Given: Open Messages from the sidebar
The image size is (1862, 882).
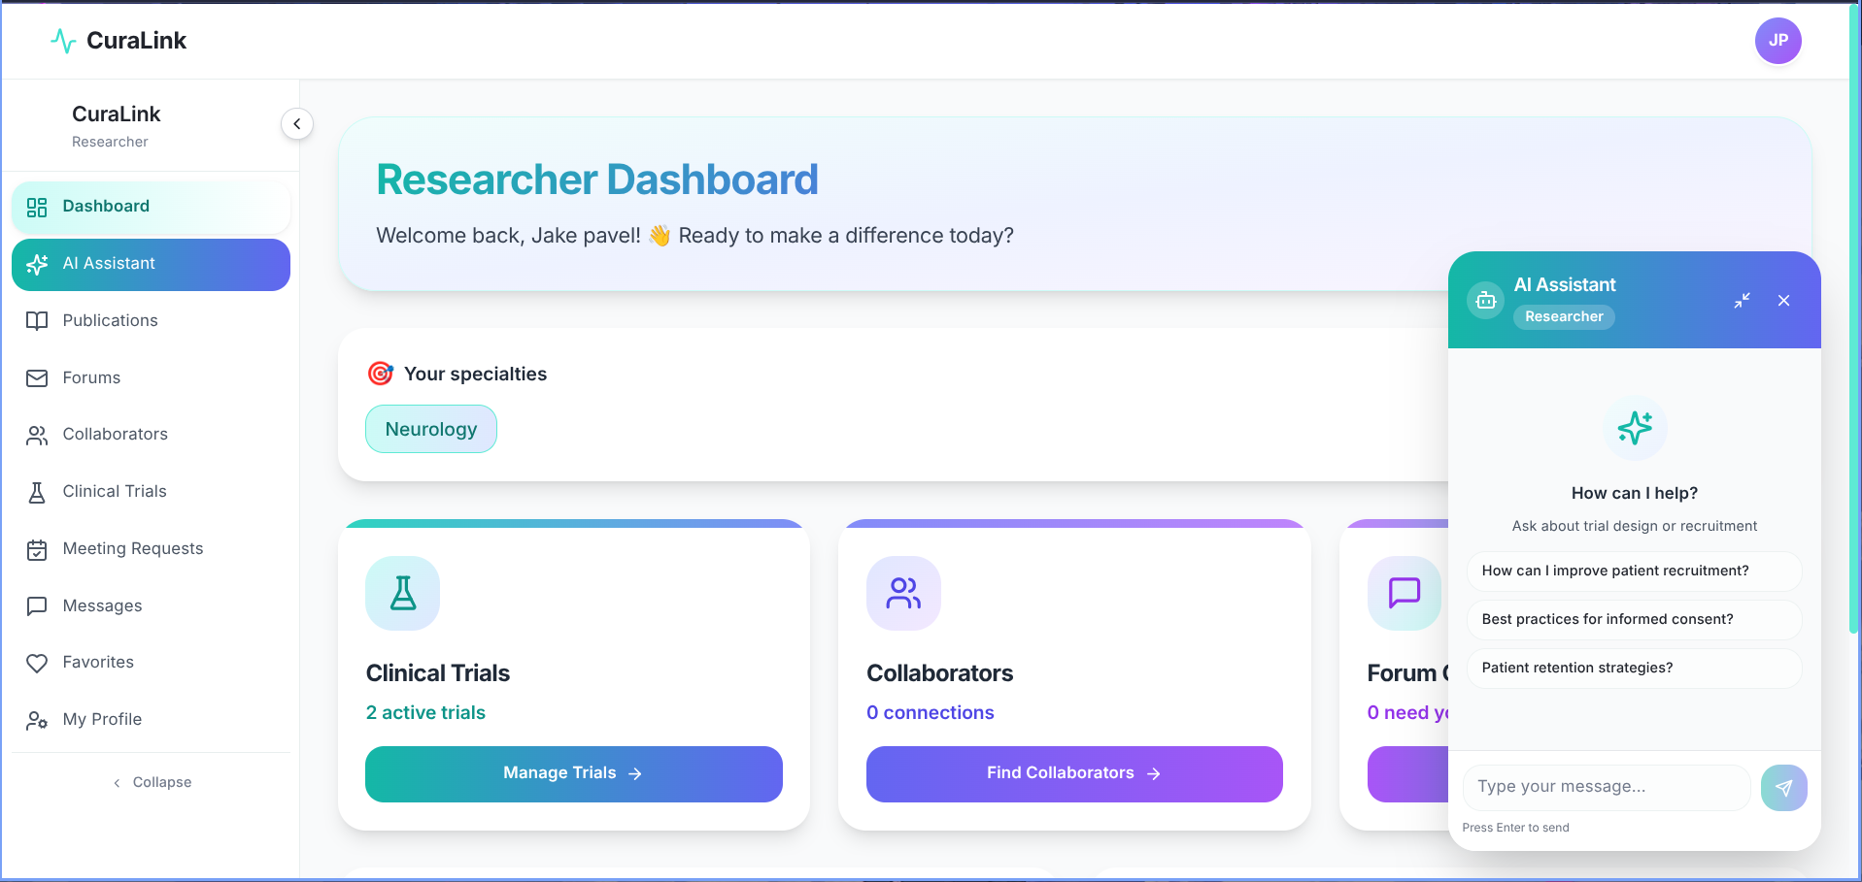Looking at the screenshot, I should pos(151,606).
